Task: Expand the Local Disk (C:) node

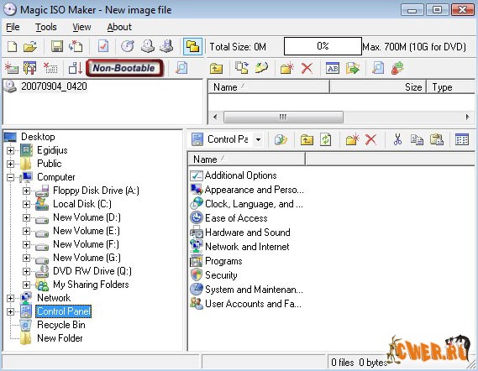Action: (x=27, y=204)
